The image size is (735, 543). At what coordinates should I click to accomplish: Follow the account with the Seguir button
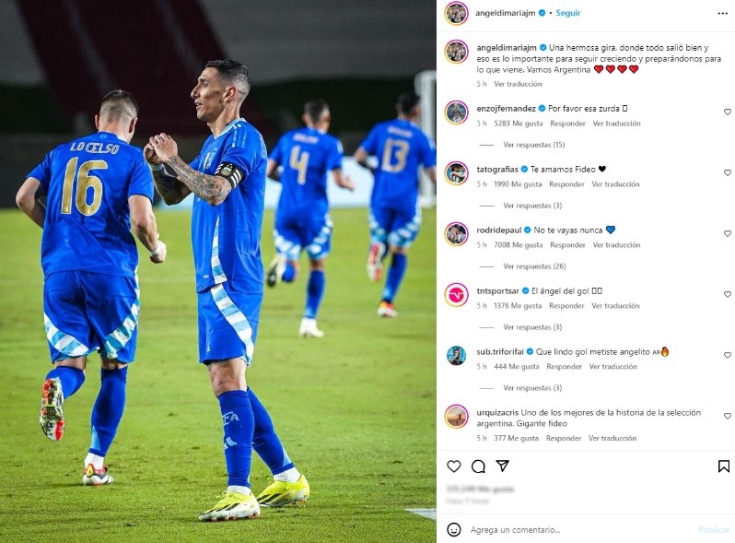coord(567,13)
